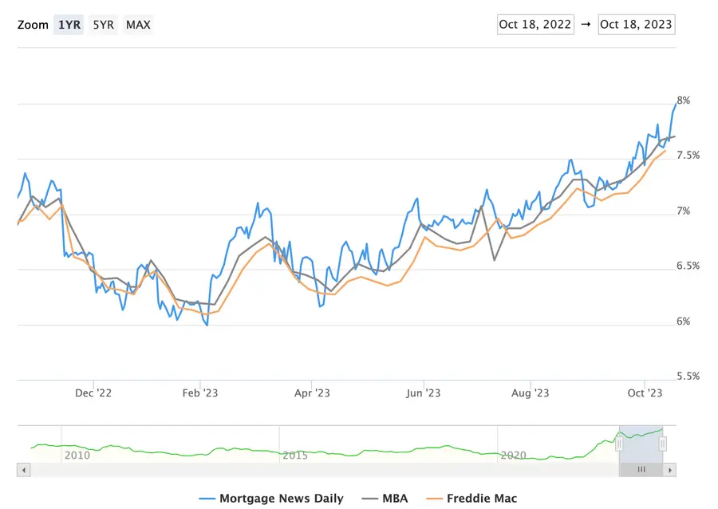Click the horizontal scrollbar thumb

click(x=641, y=470)
